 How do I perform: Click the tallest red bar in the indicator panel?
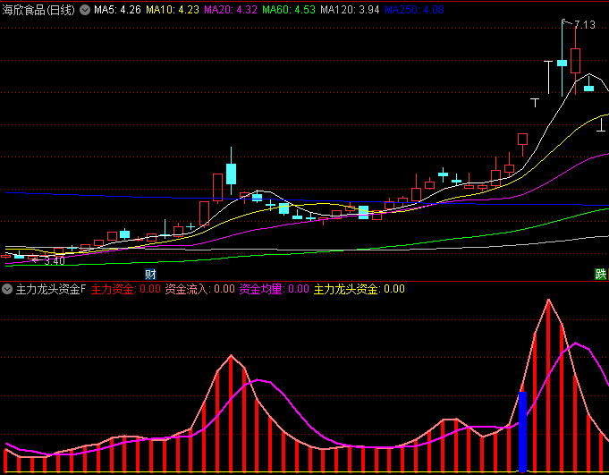point(548,386)
